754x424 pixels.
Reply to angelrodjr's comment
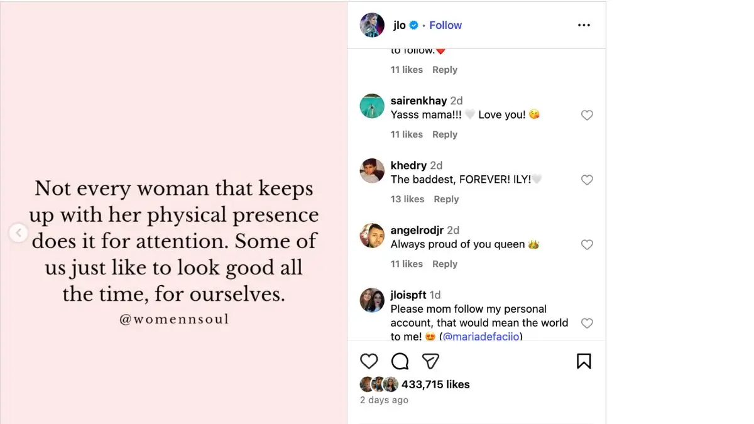click(445, 264)
